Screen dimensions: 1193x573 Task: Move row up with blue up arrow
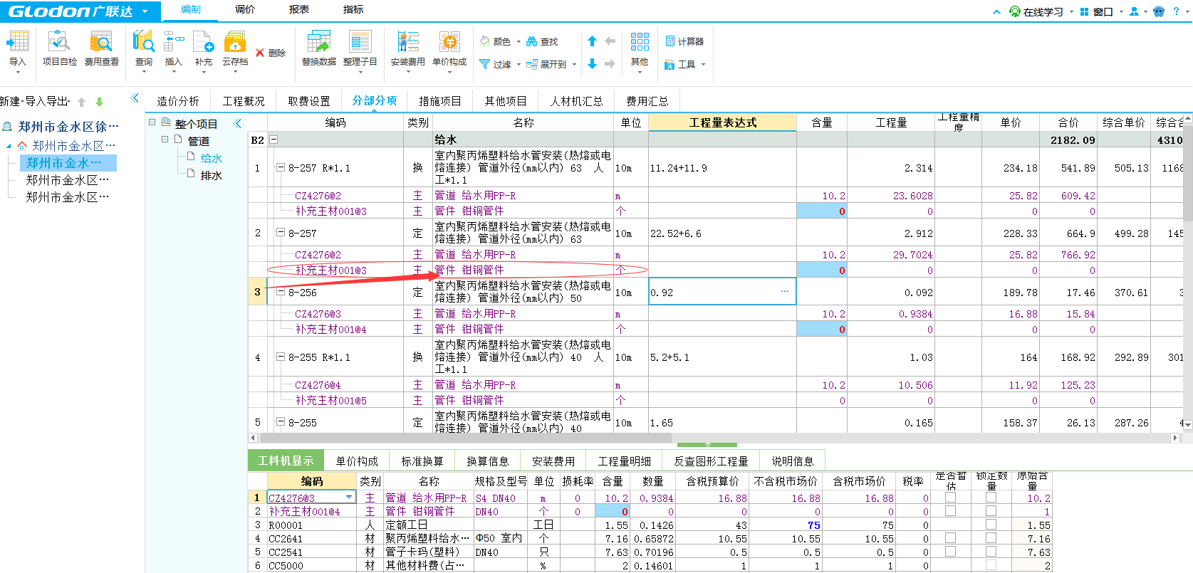tap(592, 41)
